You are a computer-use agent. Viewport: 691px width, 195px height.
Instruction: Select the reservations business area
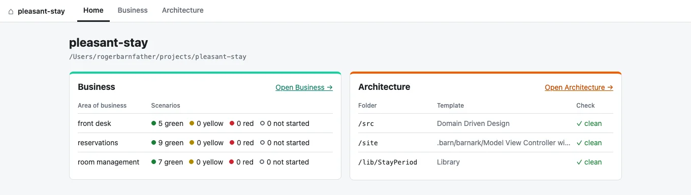tap(98, 143)
